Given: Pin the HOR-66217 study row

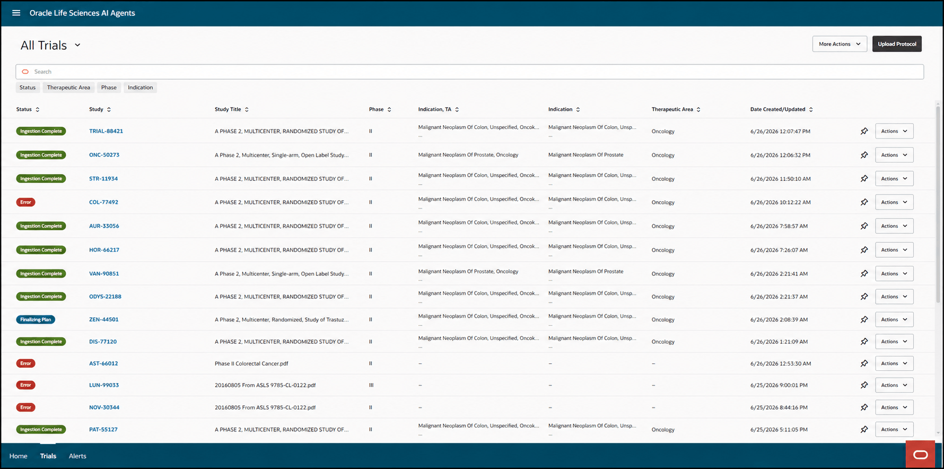Looking at the screenshot, I should pos(864,250).
